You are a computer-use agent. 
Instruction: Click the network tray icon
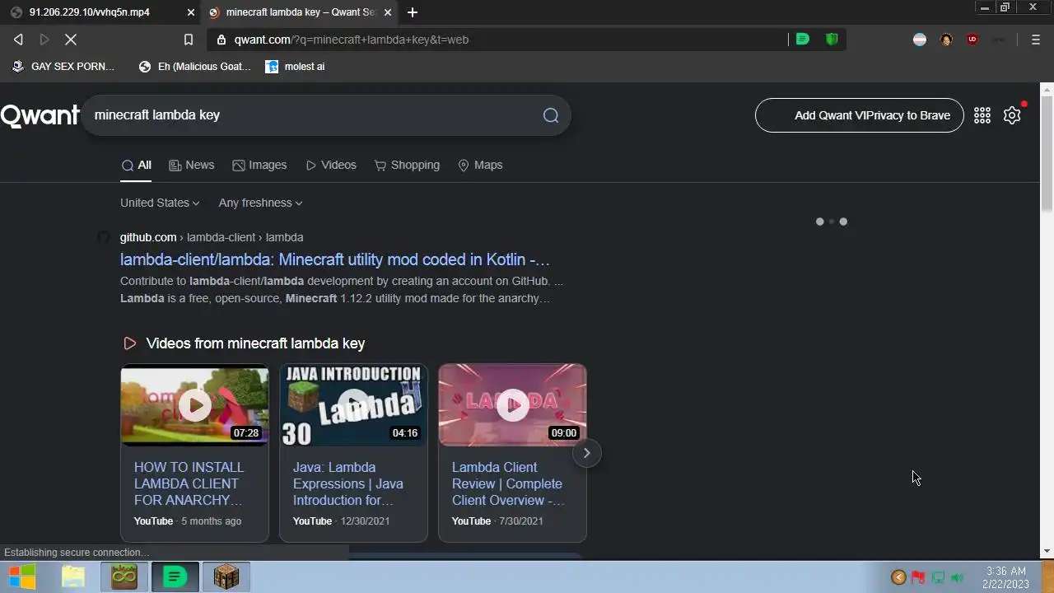(x=938, y=577)
